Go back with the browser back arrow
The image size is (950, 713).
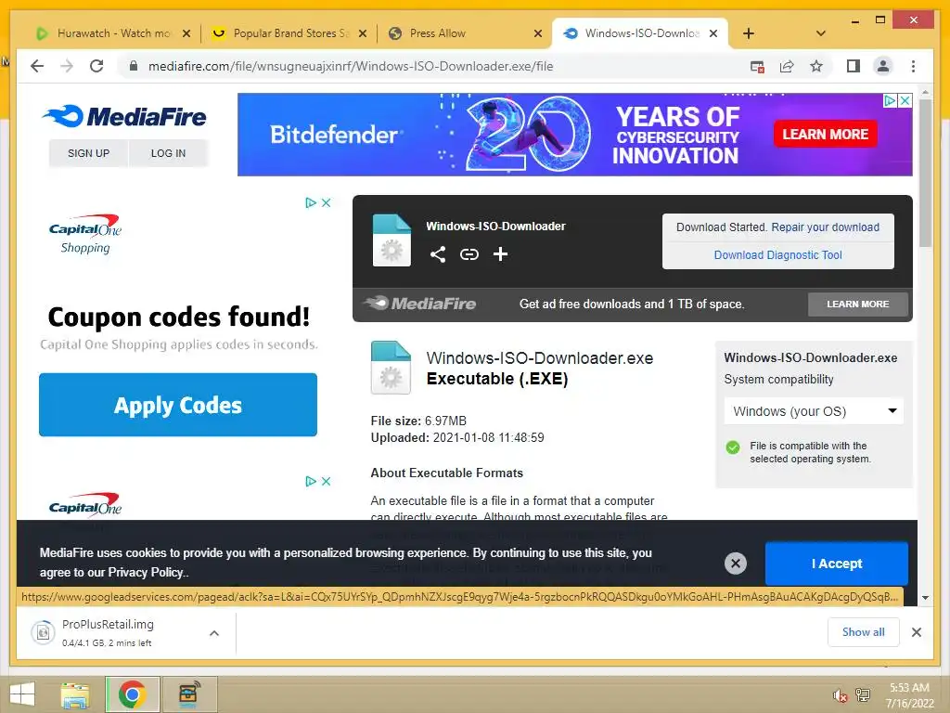(x=37, y=66)
